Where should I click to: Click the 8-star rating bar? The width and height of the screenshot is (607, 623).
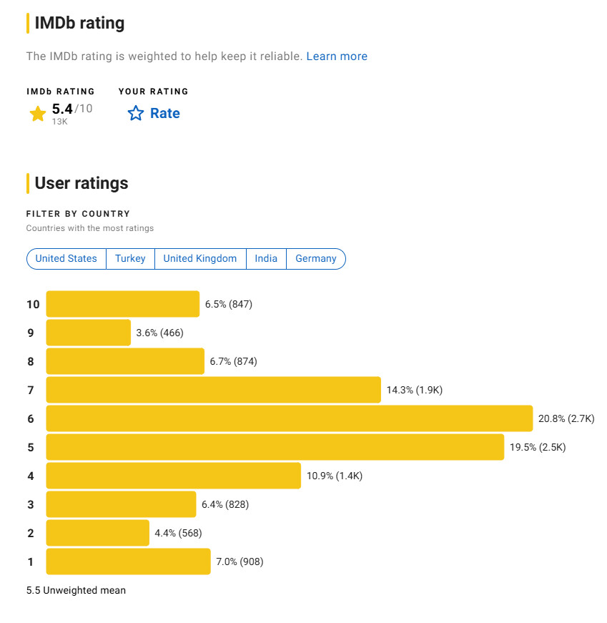pyautogui.click(x=125, y=361)
